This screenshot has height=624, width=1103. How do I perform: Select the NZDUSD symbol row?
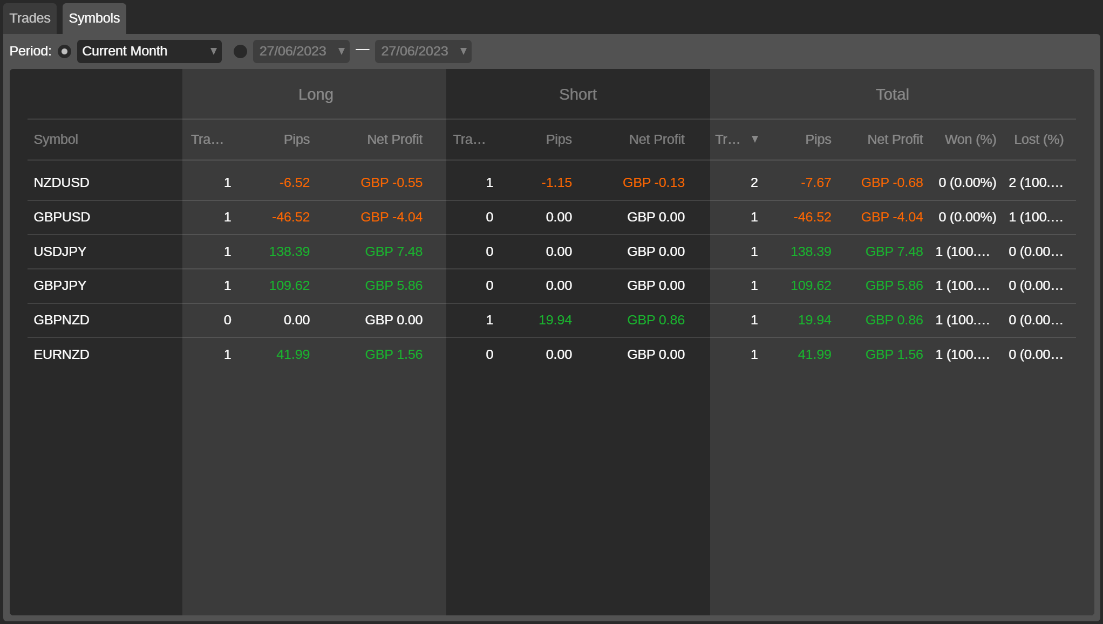[x=62, y=183]
